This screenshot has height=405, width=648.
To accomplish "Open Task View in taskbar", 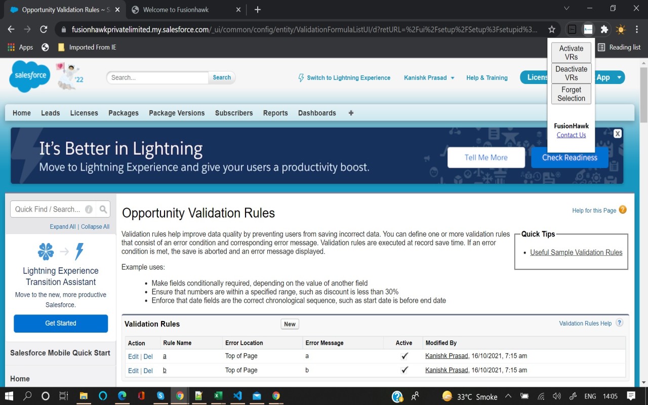I will [x=64, y=396].
